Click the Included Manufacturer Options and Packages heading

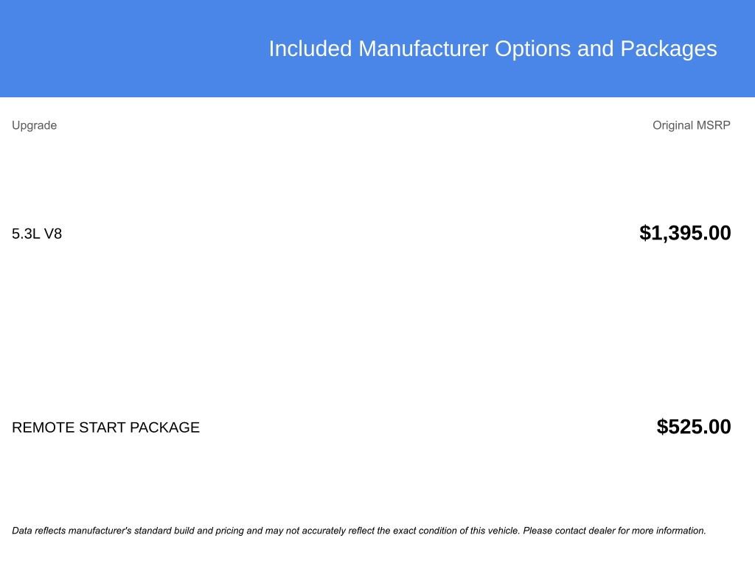pos(493,49)
